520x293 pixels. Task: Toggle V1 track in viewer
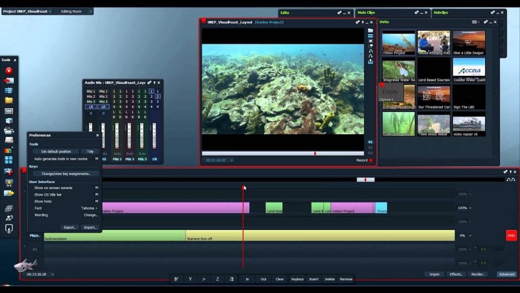[x=370, y=142]
